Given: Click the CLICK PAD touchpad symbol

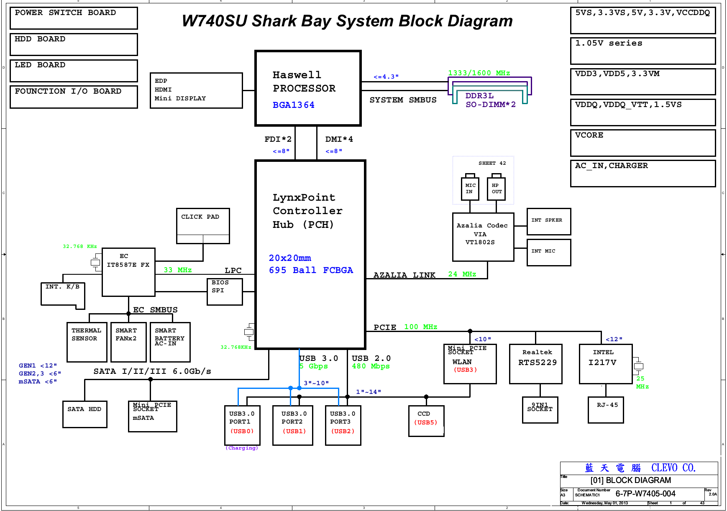Looking at the screenshot, I should coord(203,226).
